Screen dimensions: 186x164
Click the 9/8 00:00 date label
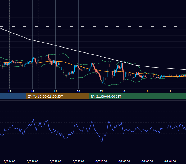click(124, 161)
